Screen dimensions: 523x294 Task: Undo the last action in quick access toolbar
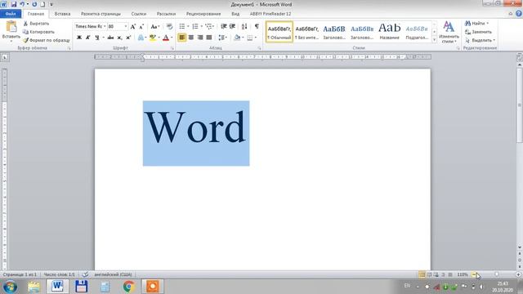coord(22,4)
